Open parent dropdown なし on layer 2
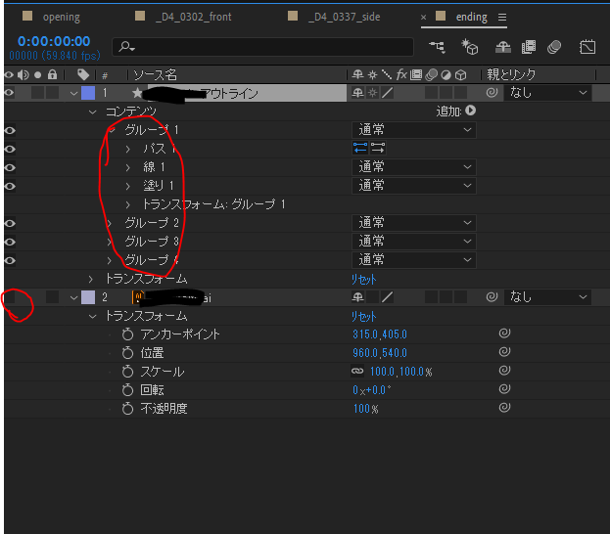 547,297
